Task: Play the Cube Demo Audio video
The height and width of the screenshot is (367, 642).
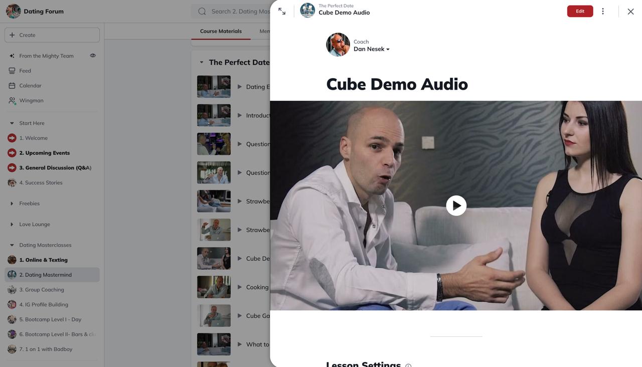Action: pyautogui.click(x=456, y=206)
